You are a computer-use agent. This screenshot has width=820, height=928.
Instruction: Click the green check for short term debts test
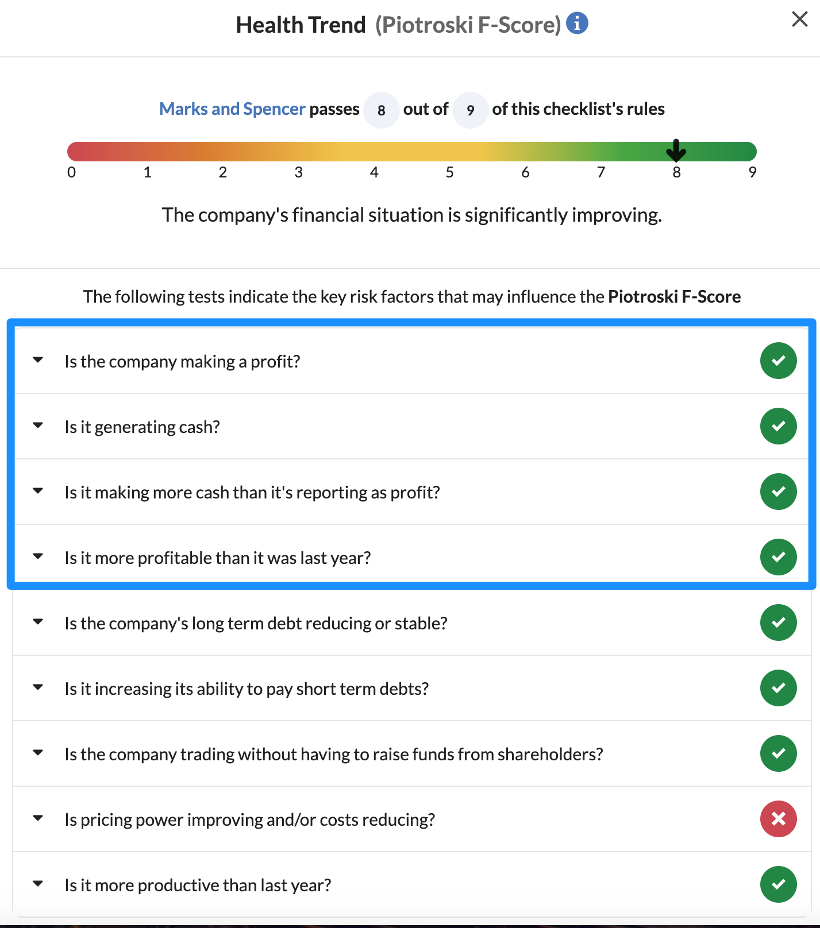778,688
